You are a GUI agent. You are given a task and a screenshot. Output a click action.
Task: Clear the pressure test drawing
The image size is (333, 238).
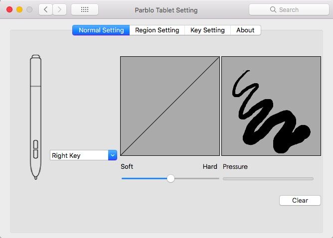pos(300,201)
